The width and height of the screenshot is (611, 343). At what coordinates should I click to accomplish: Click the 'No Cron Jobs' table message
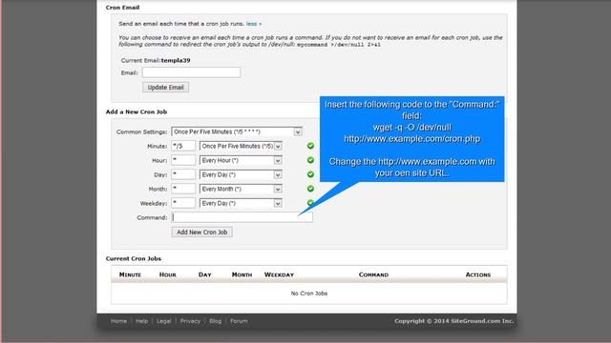(x=309, y=293)
